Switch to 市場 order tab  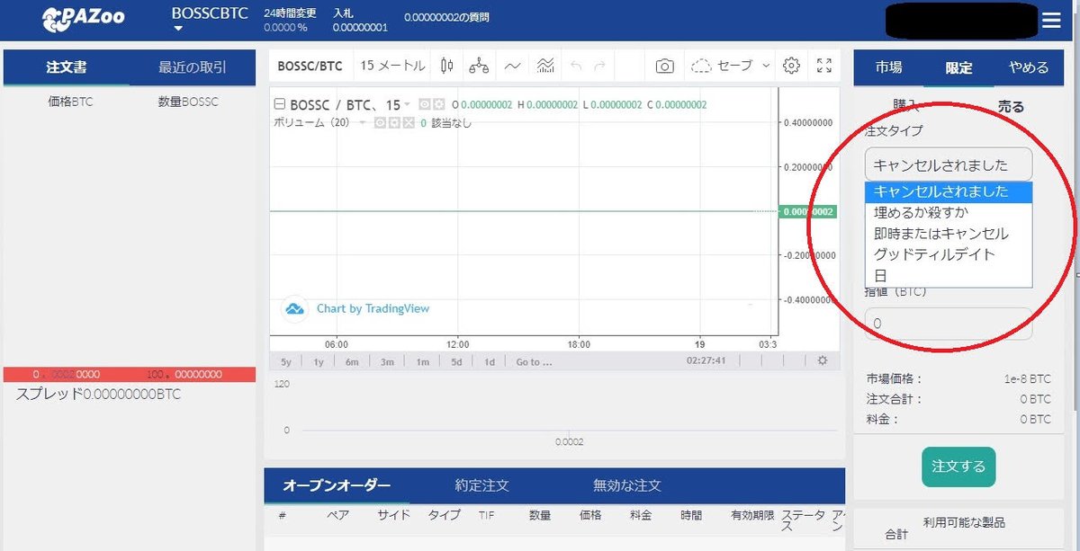click(888, 67)
